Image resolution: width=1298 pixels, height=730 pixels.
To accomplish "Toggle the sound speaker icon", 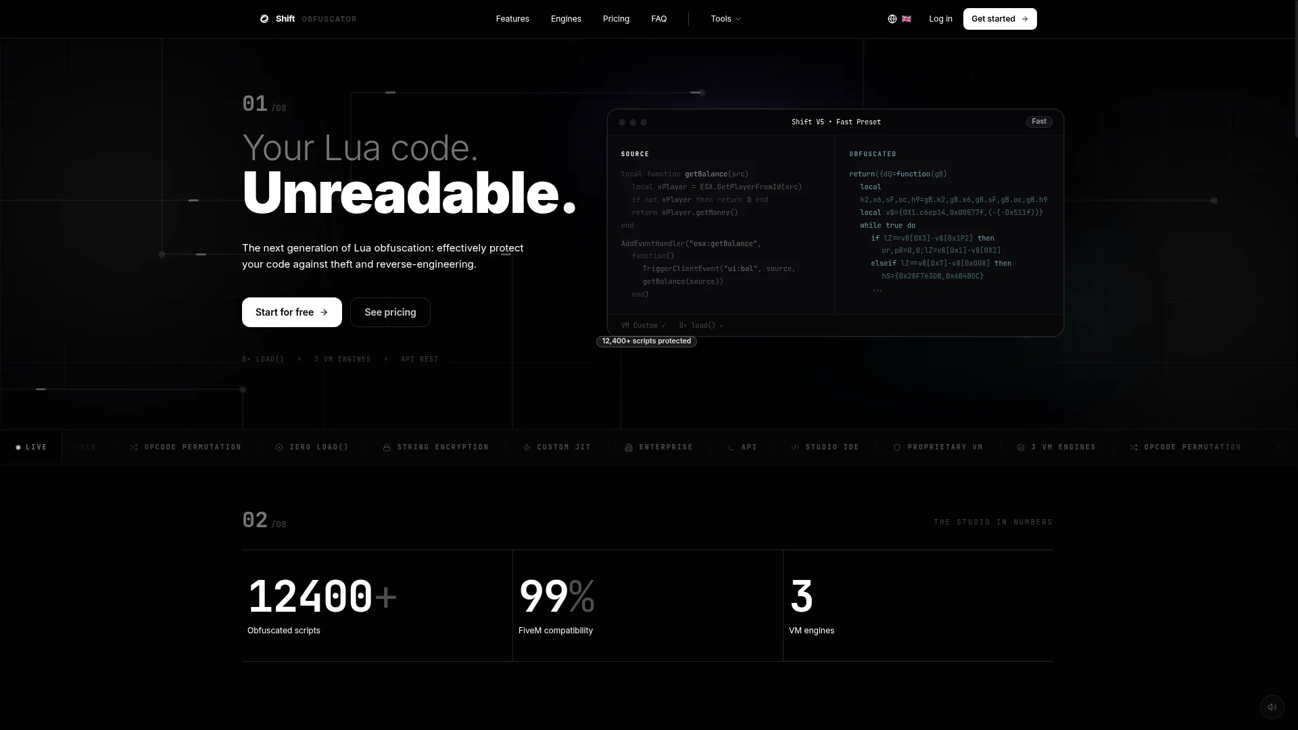I will pyautogui.click(x=1272, y=707).
